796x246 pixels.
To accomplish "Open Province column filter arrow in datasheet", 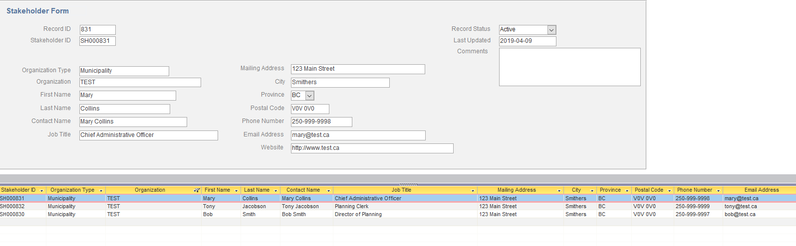I will pos(627,190).
